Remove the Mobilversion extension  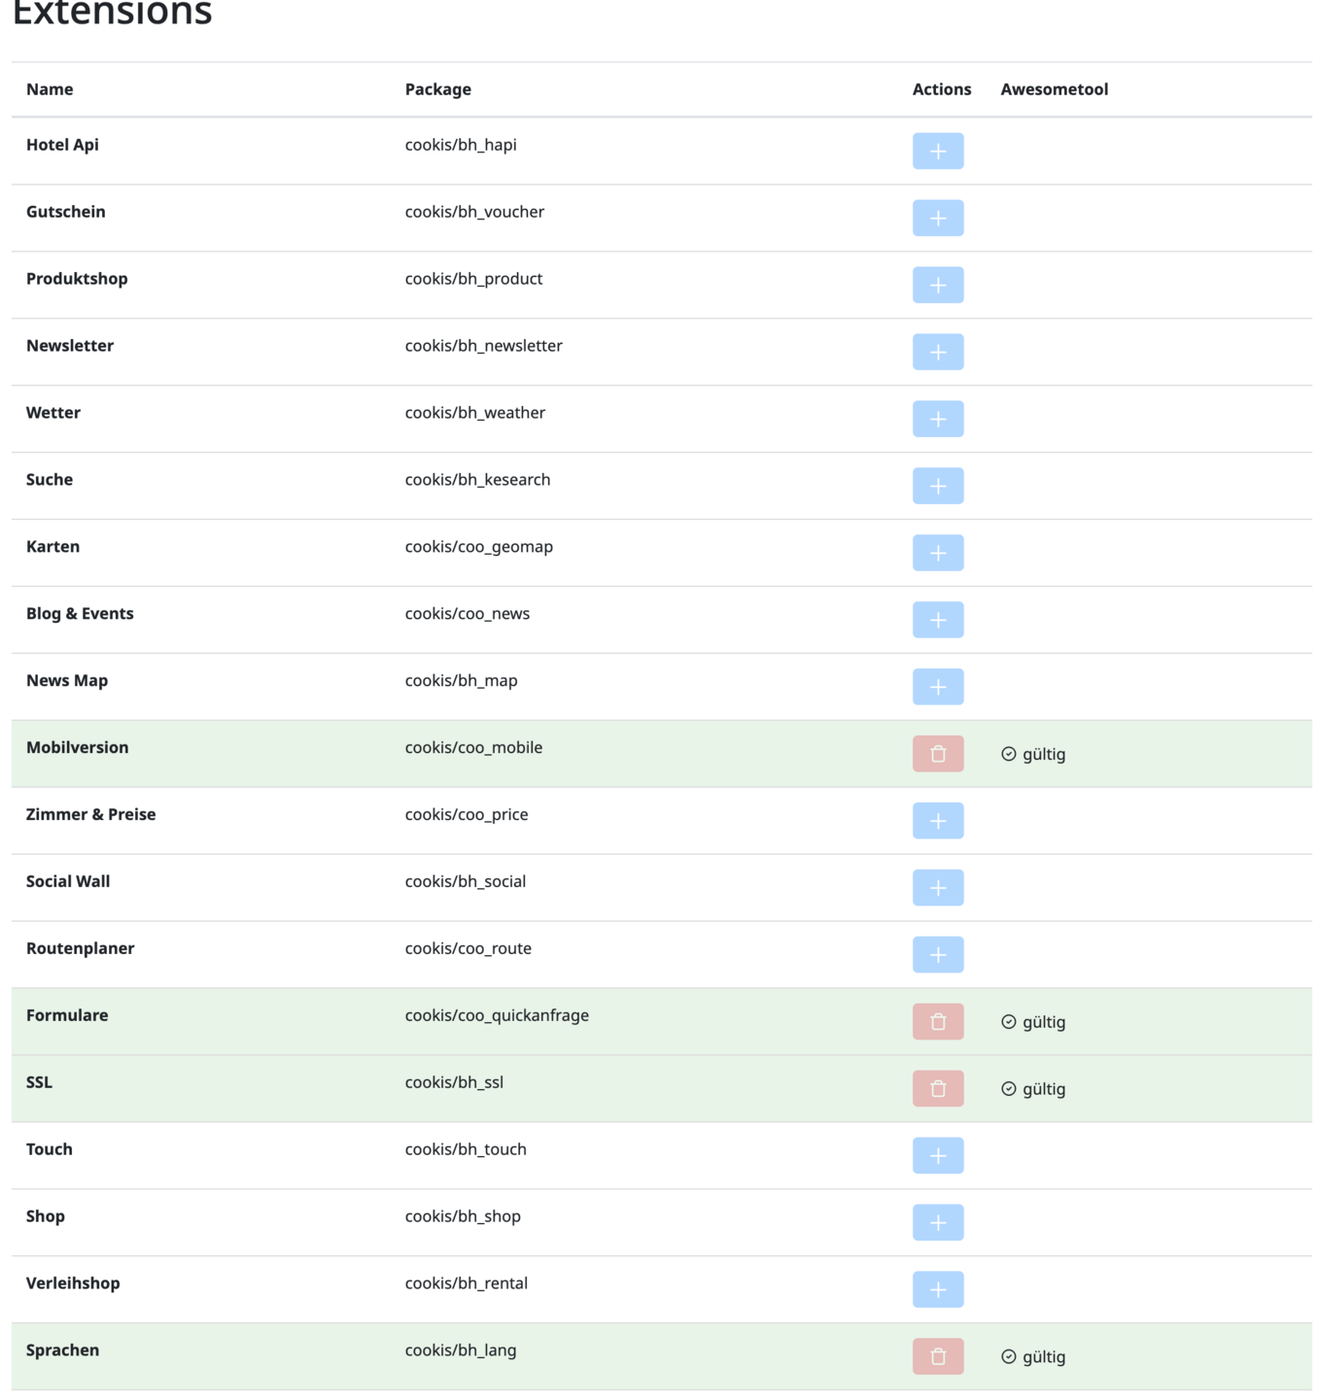(937, 754)
